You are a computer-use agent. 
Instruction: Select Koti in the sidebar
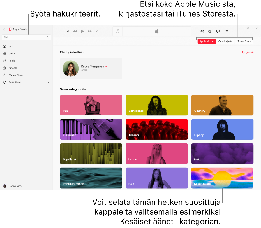coord(11,46)
